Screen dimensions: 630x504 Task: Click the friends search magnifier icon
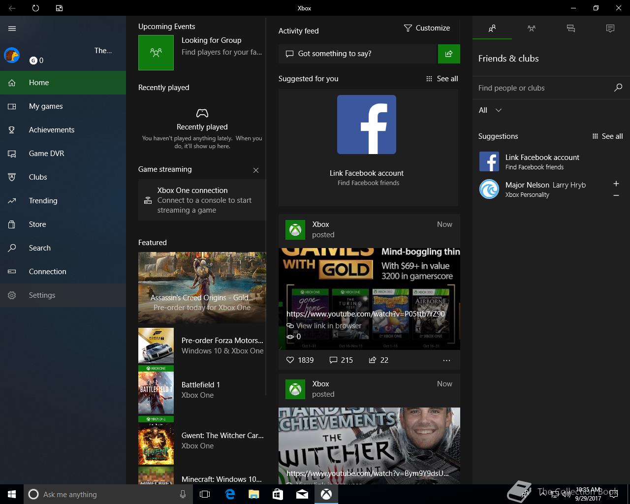click(618, 88)
